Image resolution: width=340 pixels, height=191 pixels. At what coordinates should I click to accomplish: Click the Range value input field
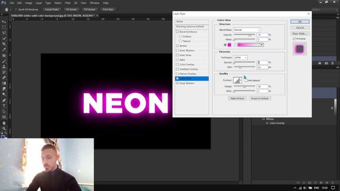pos(262,86)
